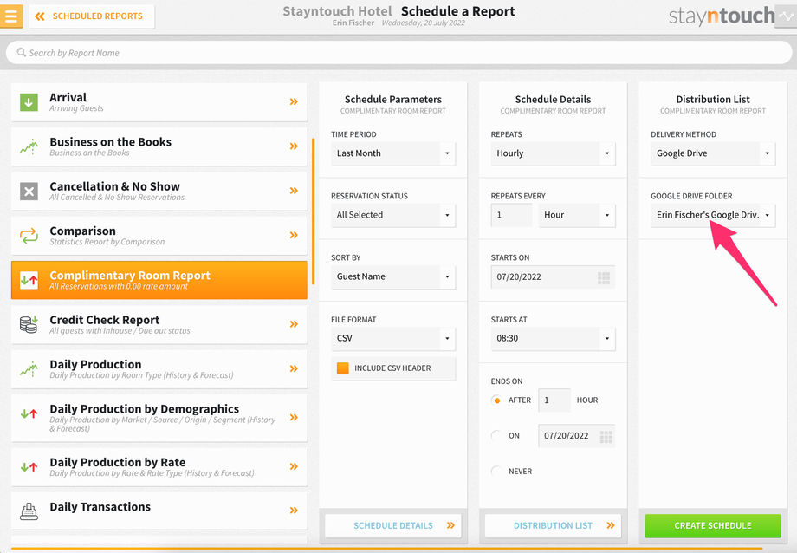
Task: Click the Credit Check Report coins icon
Action: [29, 324]
